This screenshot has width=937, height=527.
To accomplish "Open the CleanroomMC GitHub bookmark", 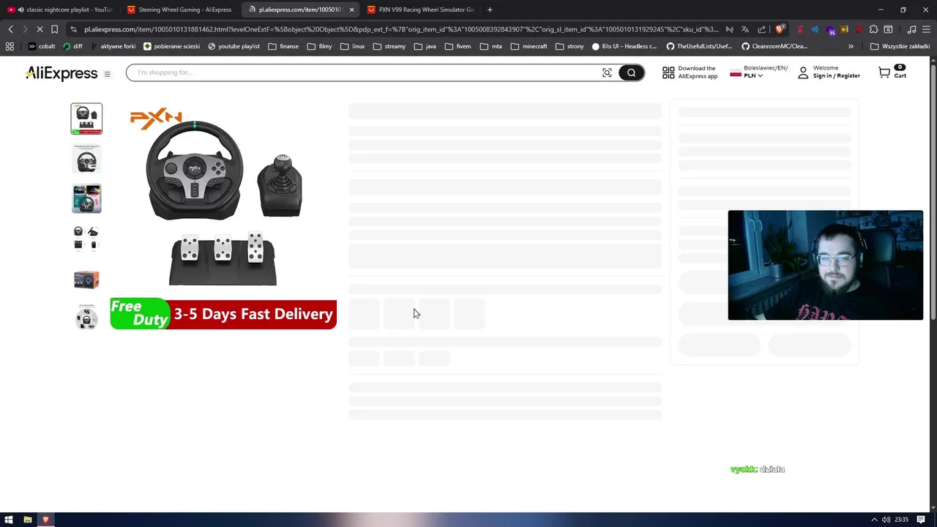I will click(774, 46).
